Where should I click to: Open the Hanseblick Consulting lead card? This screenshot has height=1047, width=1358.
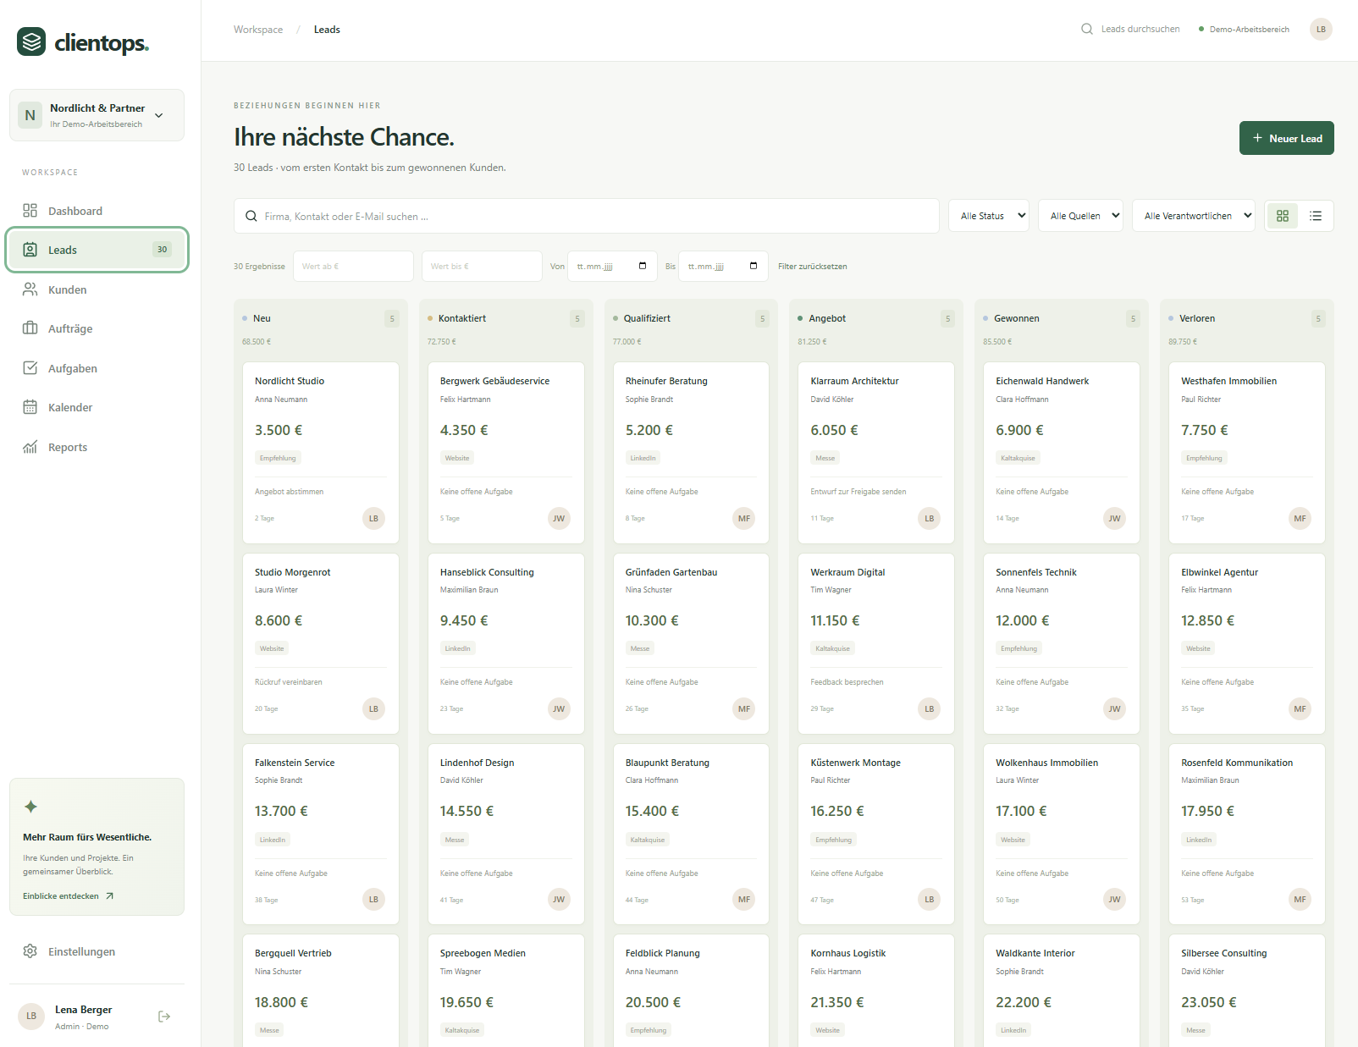(x=506, y=643)
